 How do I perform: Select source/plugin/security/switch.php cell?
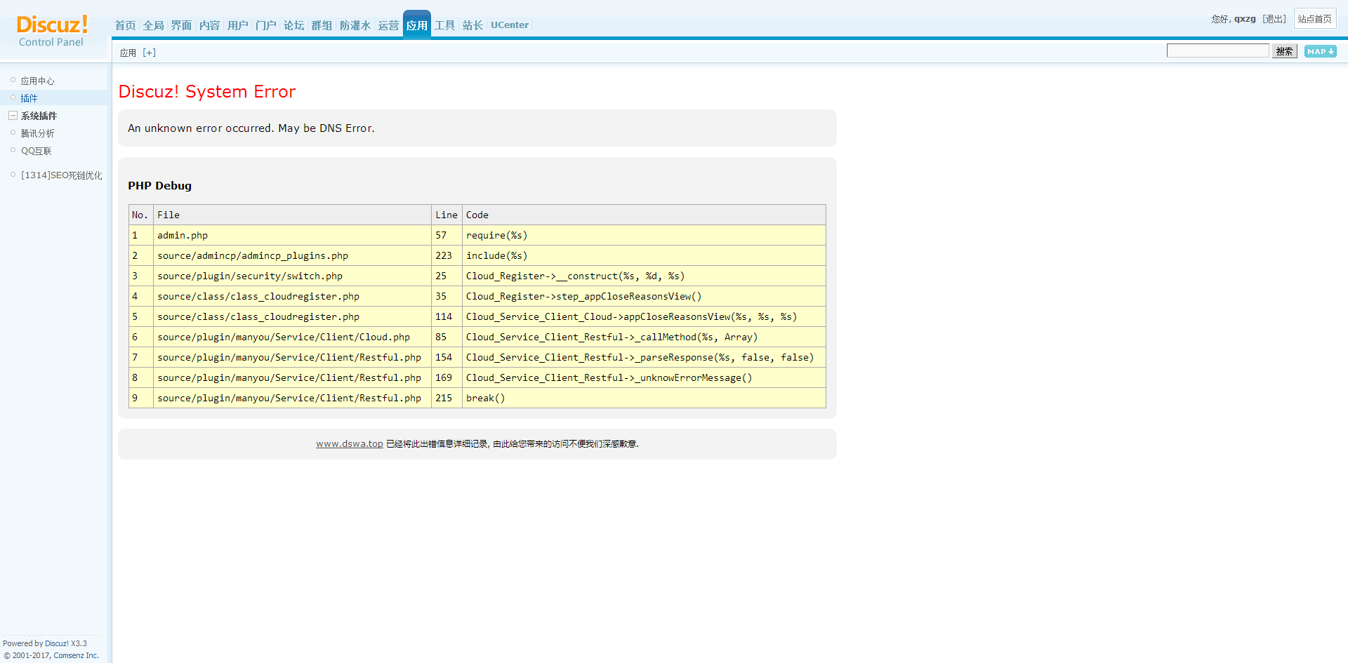[x=292, y=276]
